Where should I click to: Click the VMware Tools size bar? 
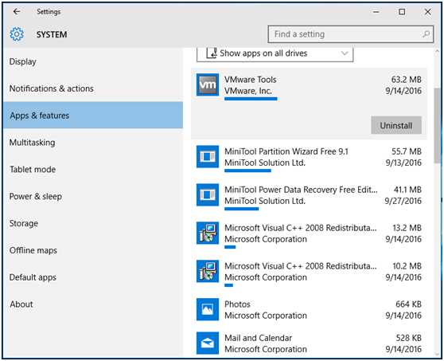tap(251, 99)
